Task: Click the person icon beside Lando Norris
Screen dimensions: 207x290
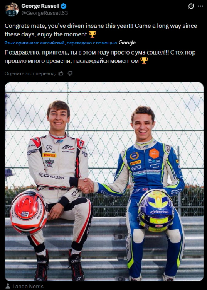Action: coord(8,287)
